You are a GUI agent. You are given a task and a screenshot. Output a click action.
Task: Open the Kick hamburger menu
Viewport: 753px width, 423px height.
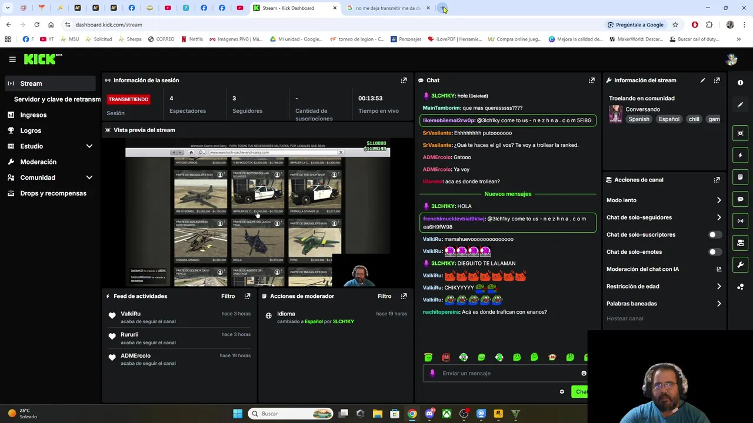click(12, 59)
